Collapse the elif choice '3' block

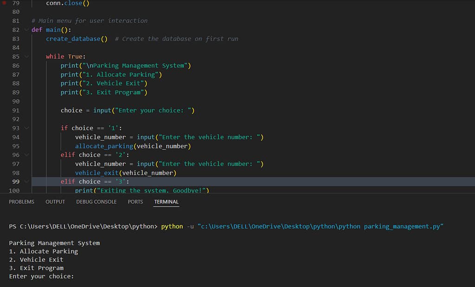(x=26, y=181)
